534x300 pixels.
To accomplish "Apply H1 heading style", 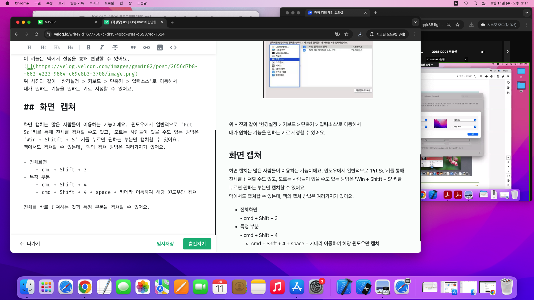I will [30, 47].
